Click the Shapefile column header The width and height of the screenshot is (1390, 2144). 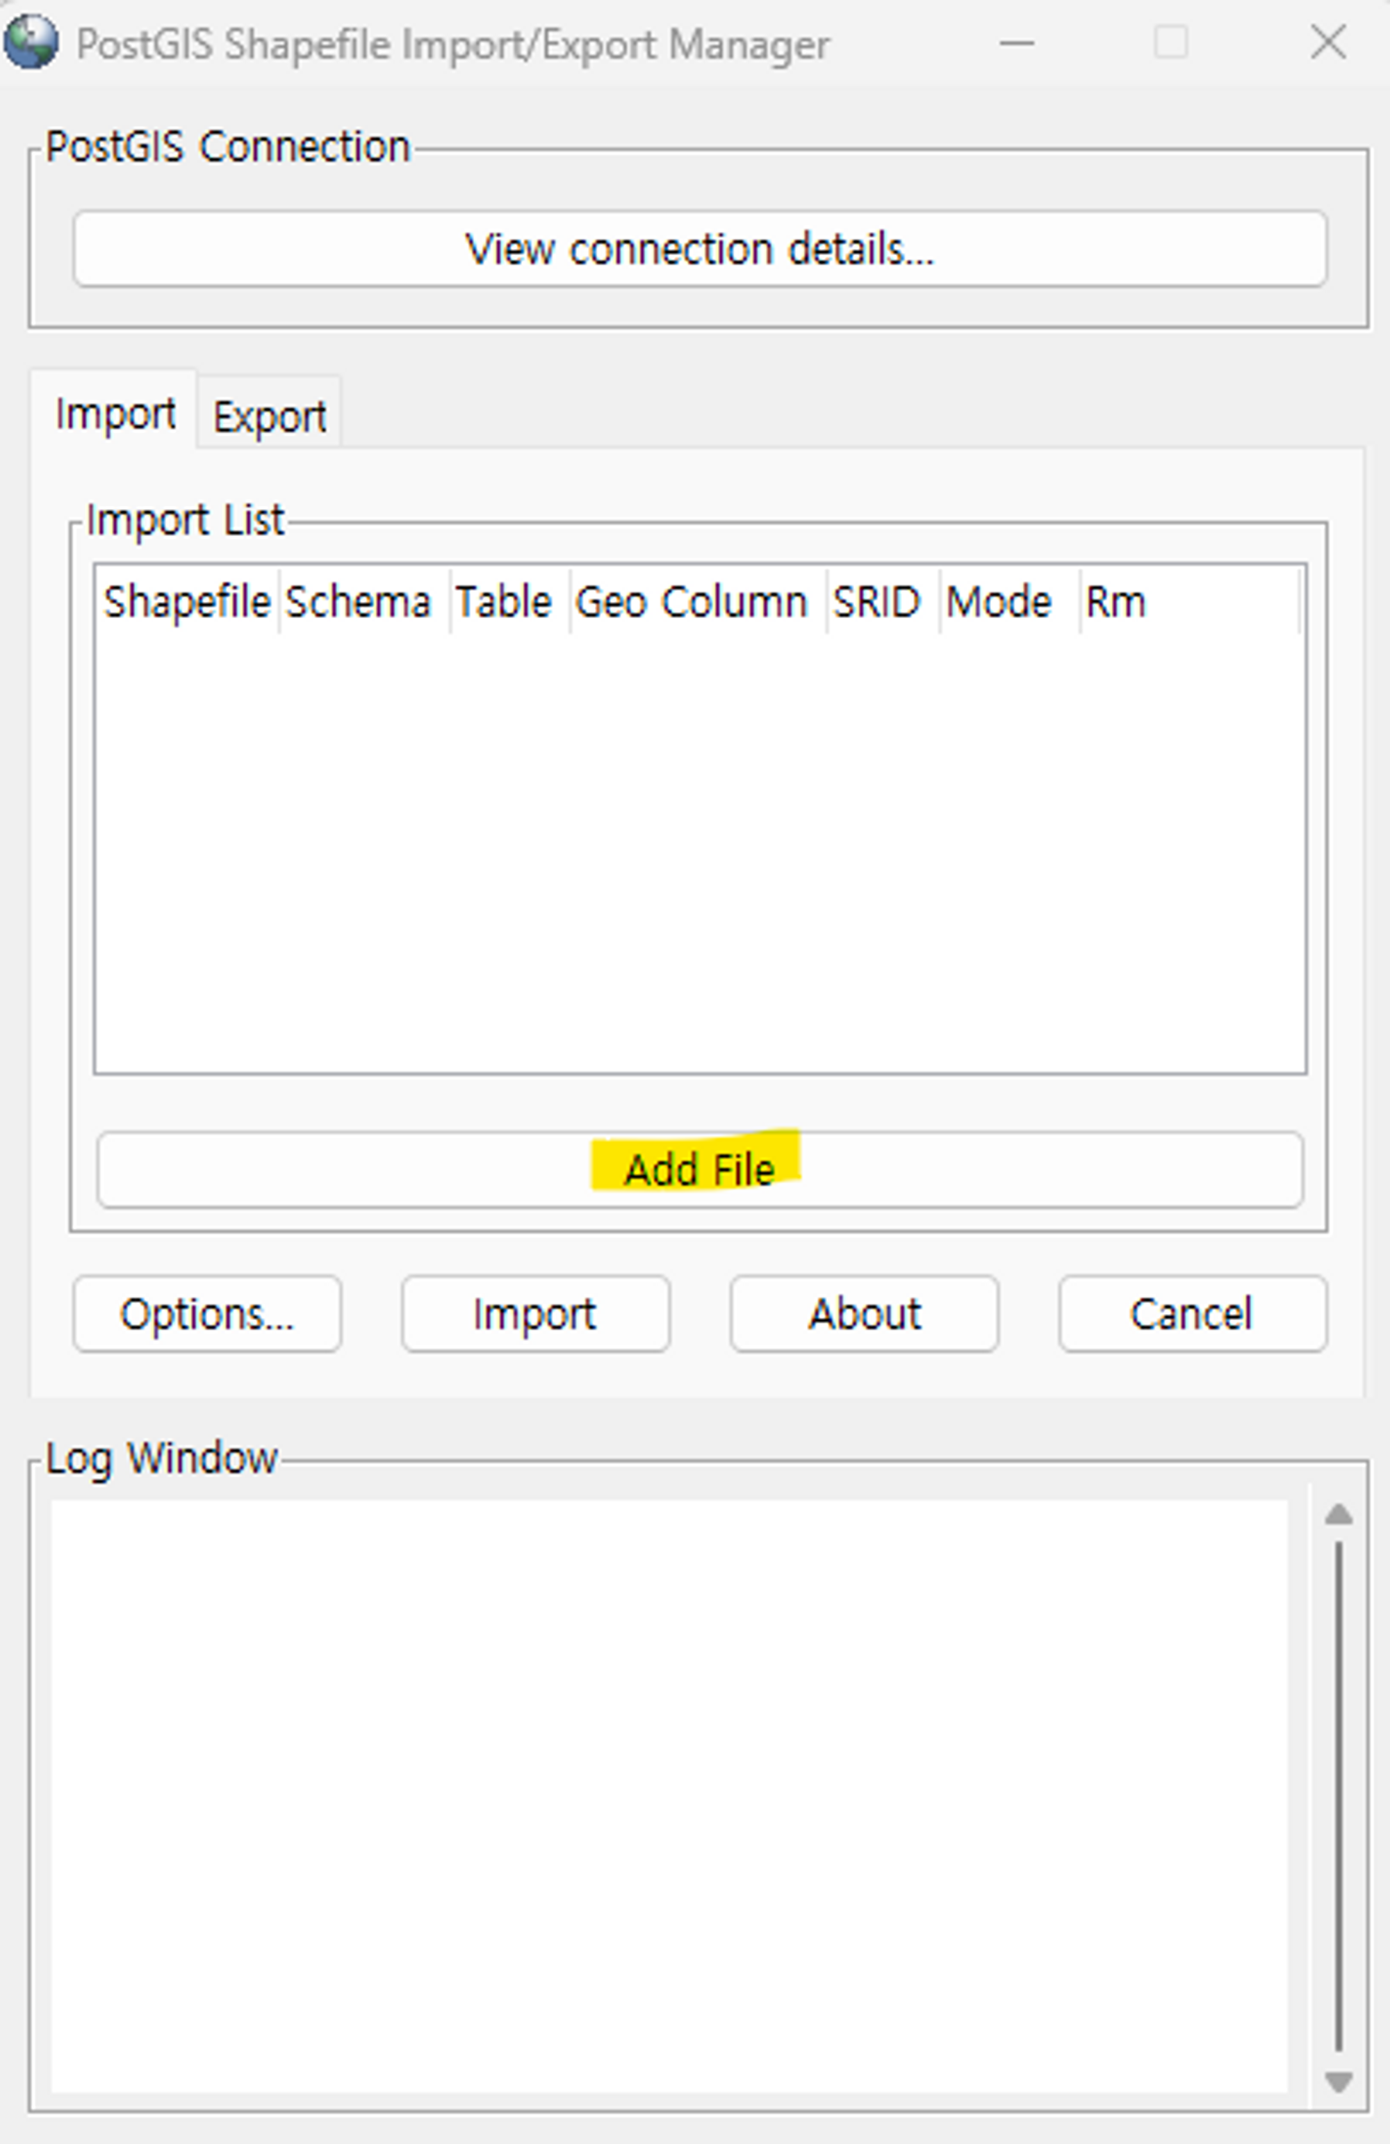tap(188, 601)
